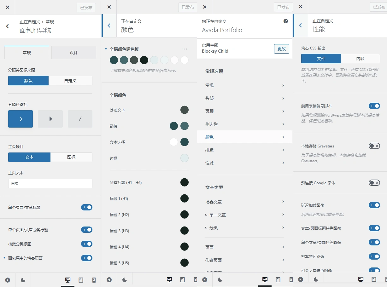Open the 博客文章 settings section
This screenshot has width=387, height=287.
pyautogui.click(x=245, y=202)
